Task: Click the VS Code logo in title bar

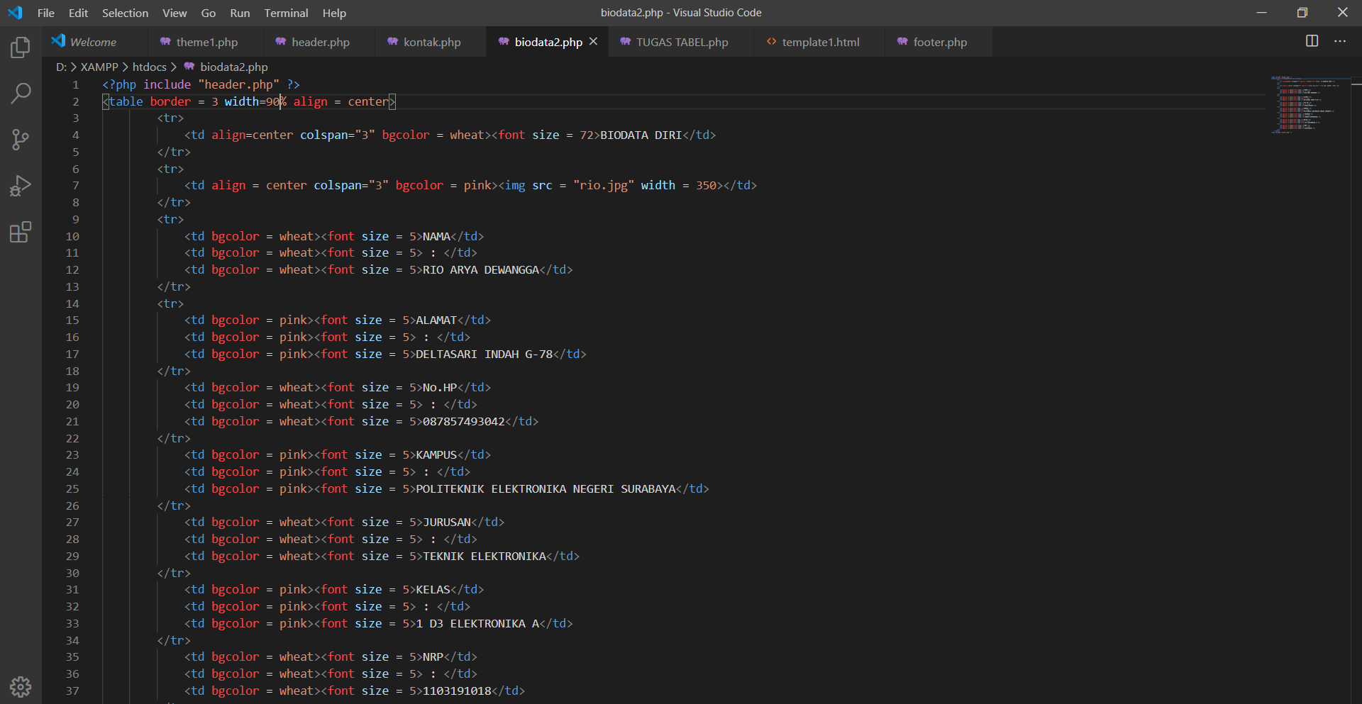Action: pos(15,13)
